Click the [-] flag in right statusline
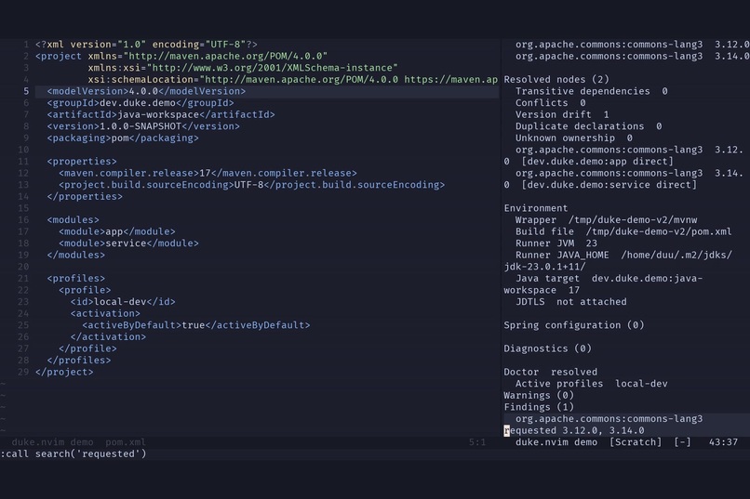The width and height of the screenshot is (750, 499). tap(682, 442)
